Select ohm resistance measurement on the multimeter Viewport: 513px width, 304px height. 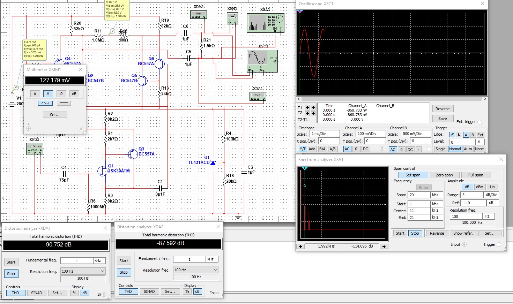pyautogui.click(x=61, y=94)
